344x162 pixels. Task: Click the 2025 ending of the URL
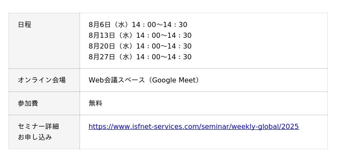click(289, 126)
